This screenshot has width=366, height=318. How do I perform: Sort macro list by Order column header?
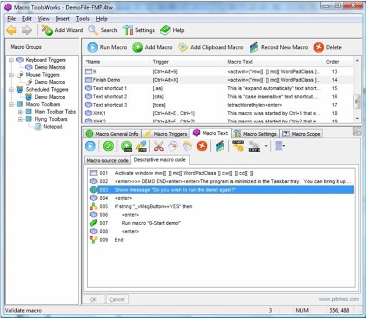[332, 62]
